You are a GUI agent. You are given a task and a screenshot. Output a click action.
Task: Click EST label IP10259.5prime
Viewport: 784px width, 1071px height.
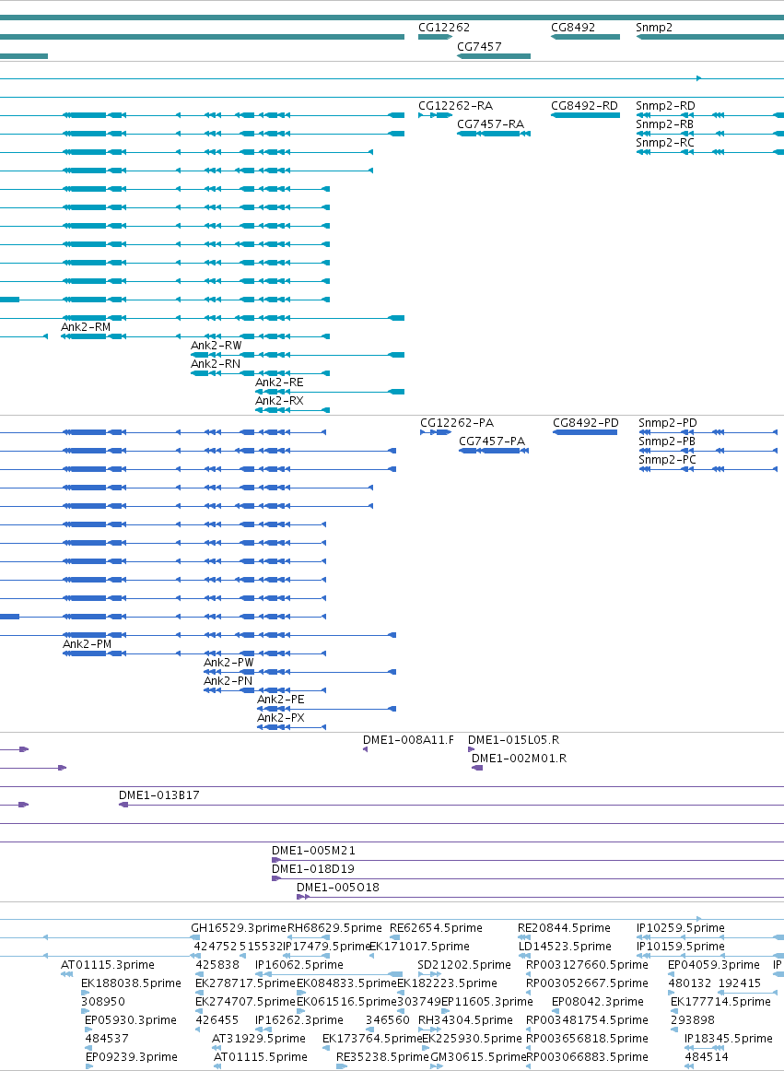680,927
